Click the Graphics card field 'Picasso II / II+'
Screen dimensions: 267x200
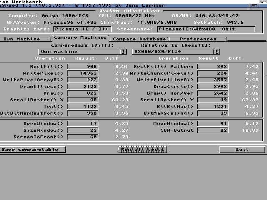point(83,29)
